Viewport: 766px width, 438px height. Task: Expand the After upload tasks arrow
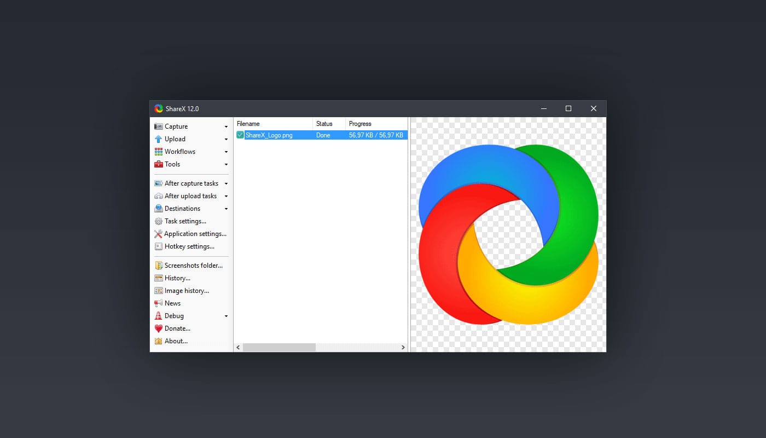(226, 197)
